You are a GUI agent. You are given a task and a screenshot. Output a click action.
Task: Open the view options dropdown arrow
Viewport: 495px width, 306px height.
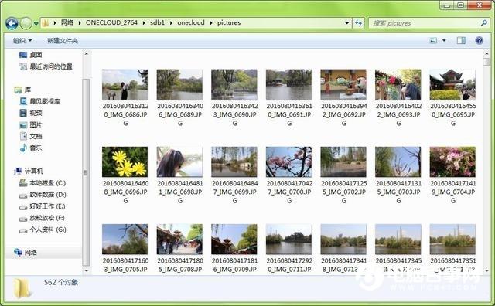[444, 40]
